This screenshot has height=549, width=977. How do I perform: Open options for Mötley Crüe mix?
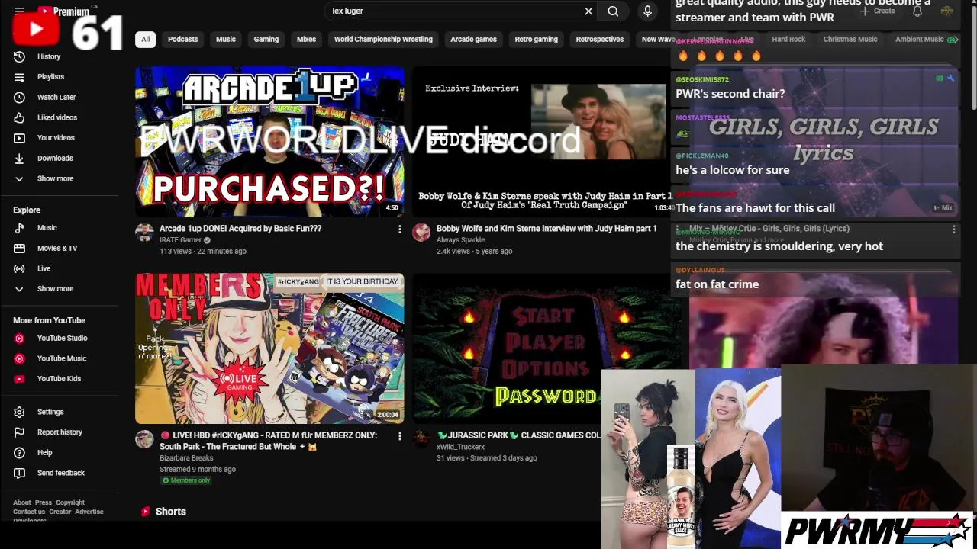pyautogui.click(x=953, y=229)
